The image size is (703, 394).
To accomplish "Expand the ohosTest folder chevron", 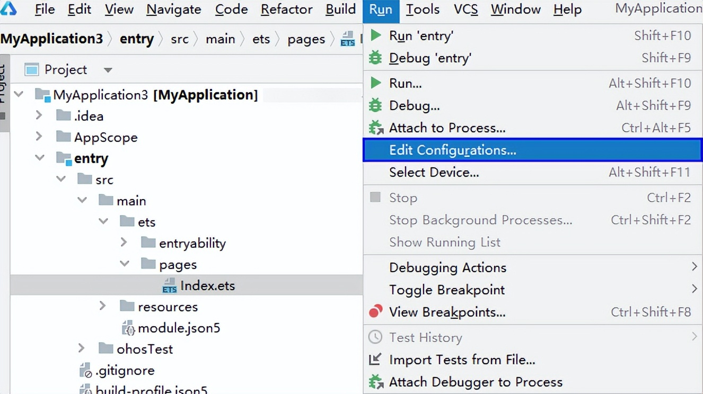I will click(x=81, y=348).
